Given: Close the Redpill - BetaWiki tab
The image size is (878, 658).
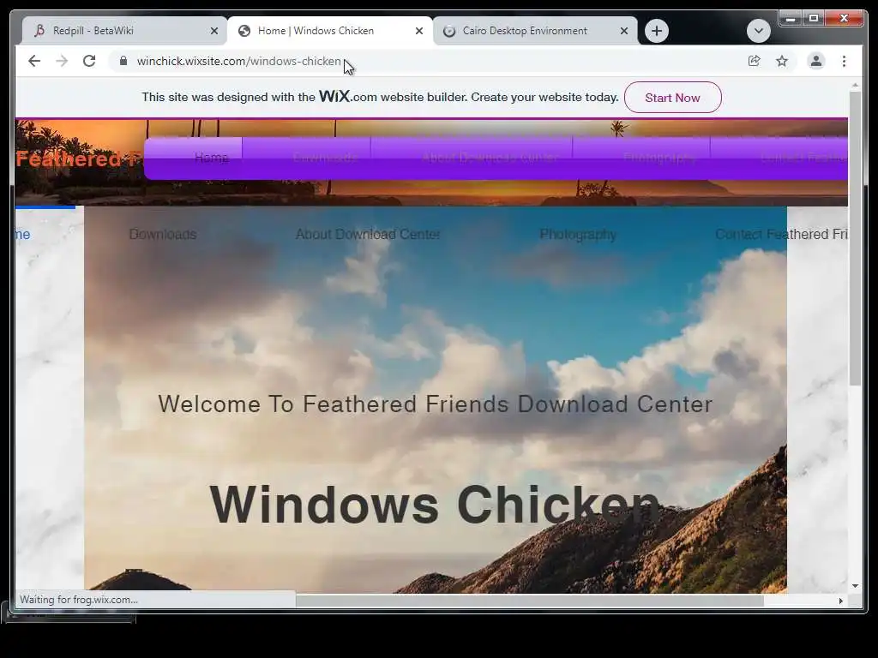Looking at the screenshot, I should (213, 32).
